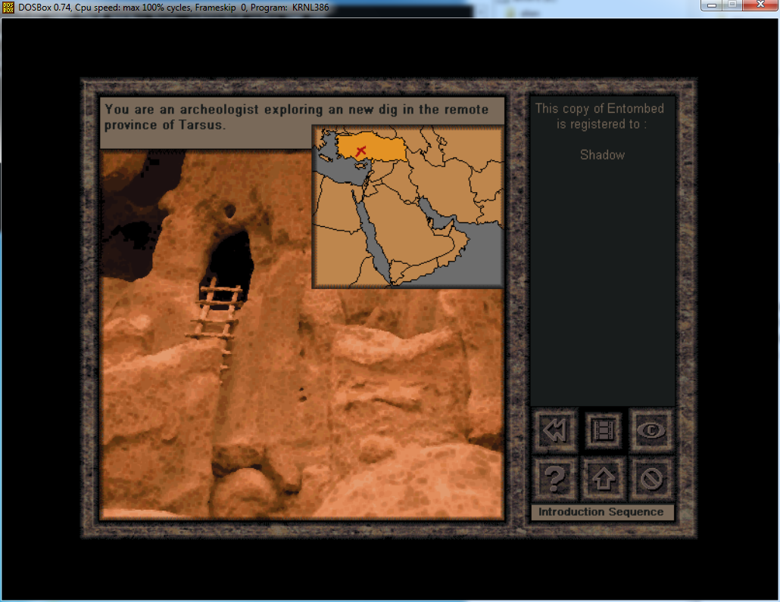
Task: Close the DOSBox window
Action: (760, 5)
